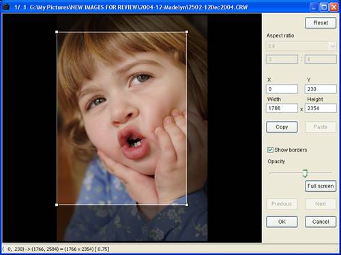Click the app icon in the title bar

coord(5,7)
